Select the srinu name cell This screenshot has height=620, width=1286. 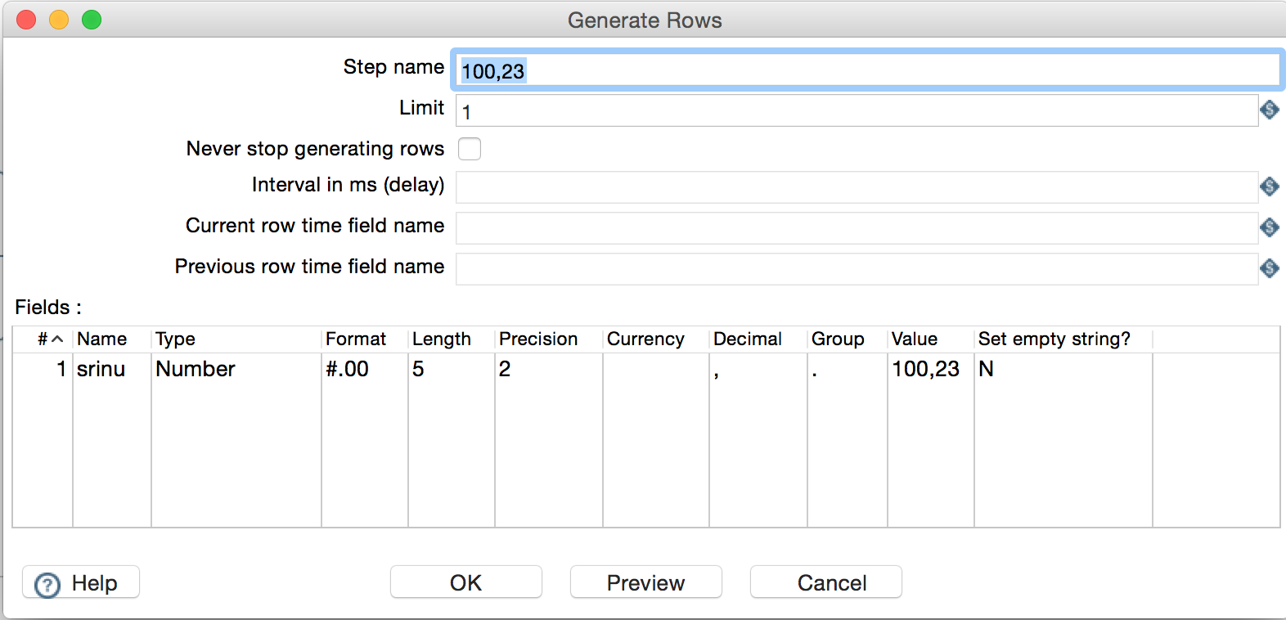click(112, 370)
